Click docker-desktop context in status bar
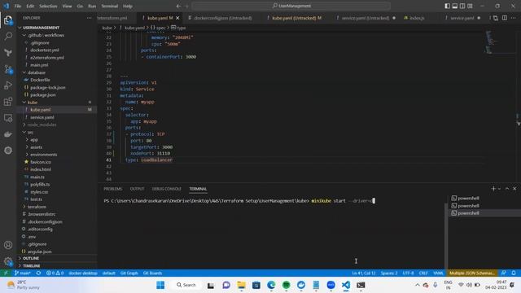The image size is (521, 293). (x=83, y=273)
